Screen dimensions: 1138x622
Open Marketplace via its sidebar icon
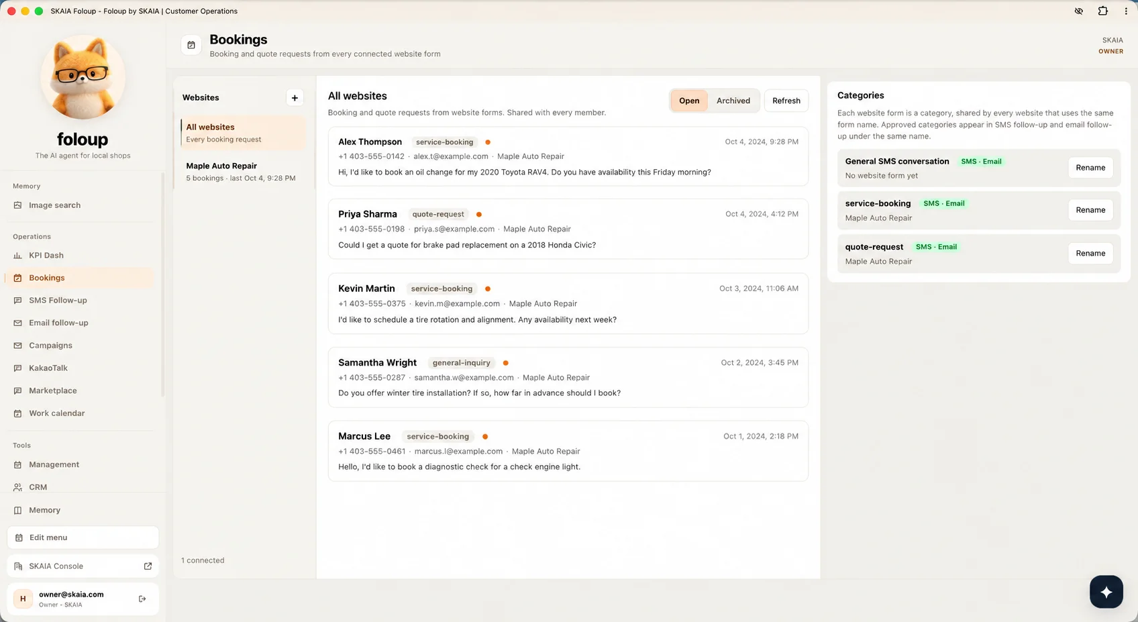point(17,391)
